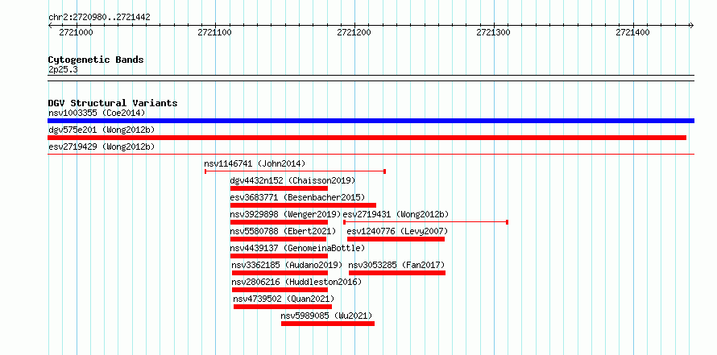Open the dgv575e201 (Wong2012b) label
This screenshot has height=355, width=717.
point(102,130)
